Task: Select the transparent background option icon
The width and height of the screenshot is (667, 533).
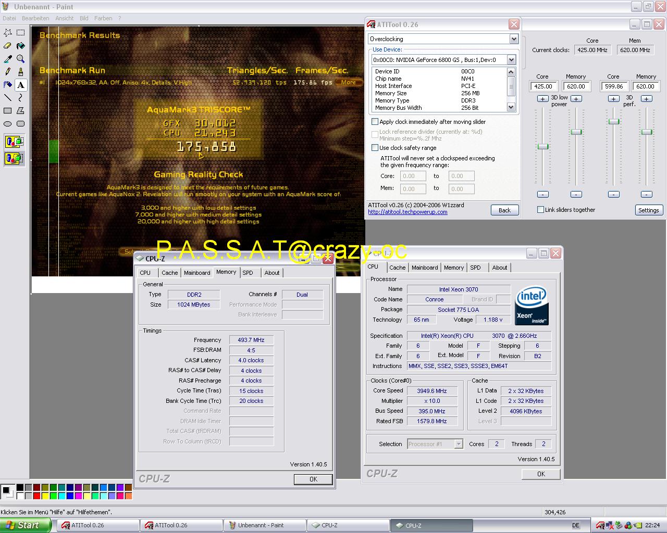Action: point(14,158)
